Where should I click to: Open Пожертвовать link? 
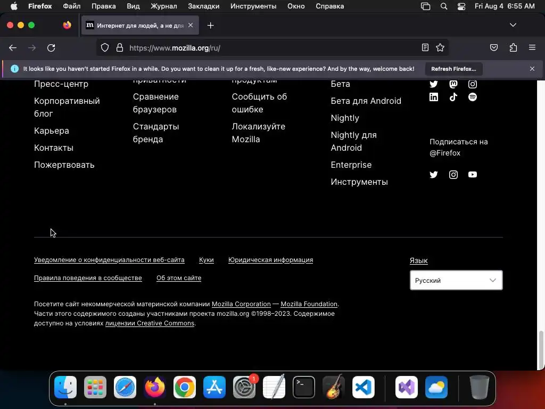click(64, 165)
